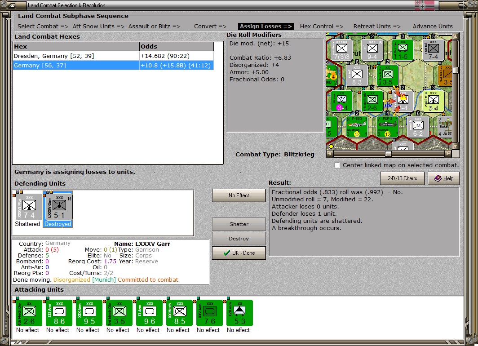Select the Dresden, Germany combat hex row

click(113, 56)
